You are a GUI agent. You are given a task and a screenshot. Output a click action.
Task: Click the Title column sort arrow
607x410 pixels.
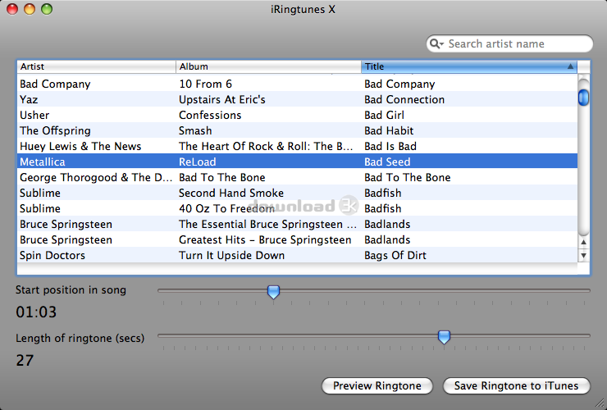[x=570, y=66]
